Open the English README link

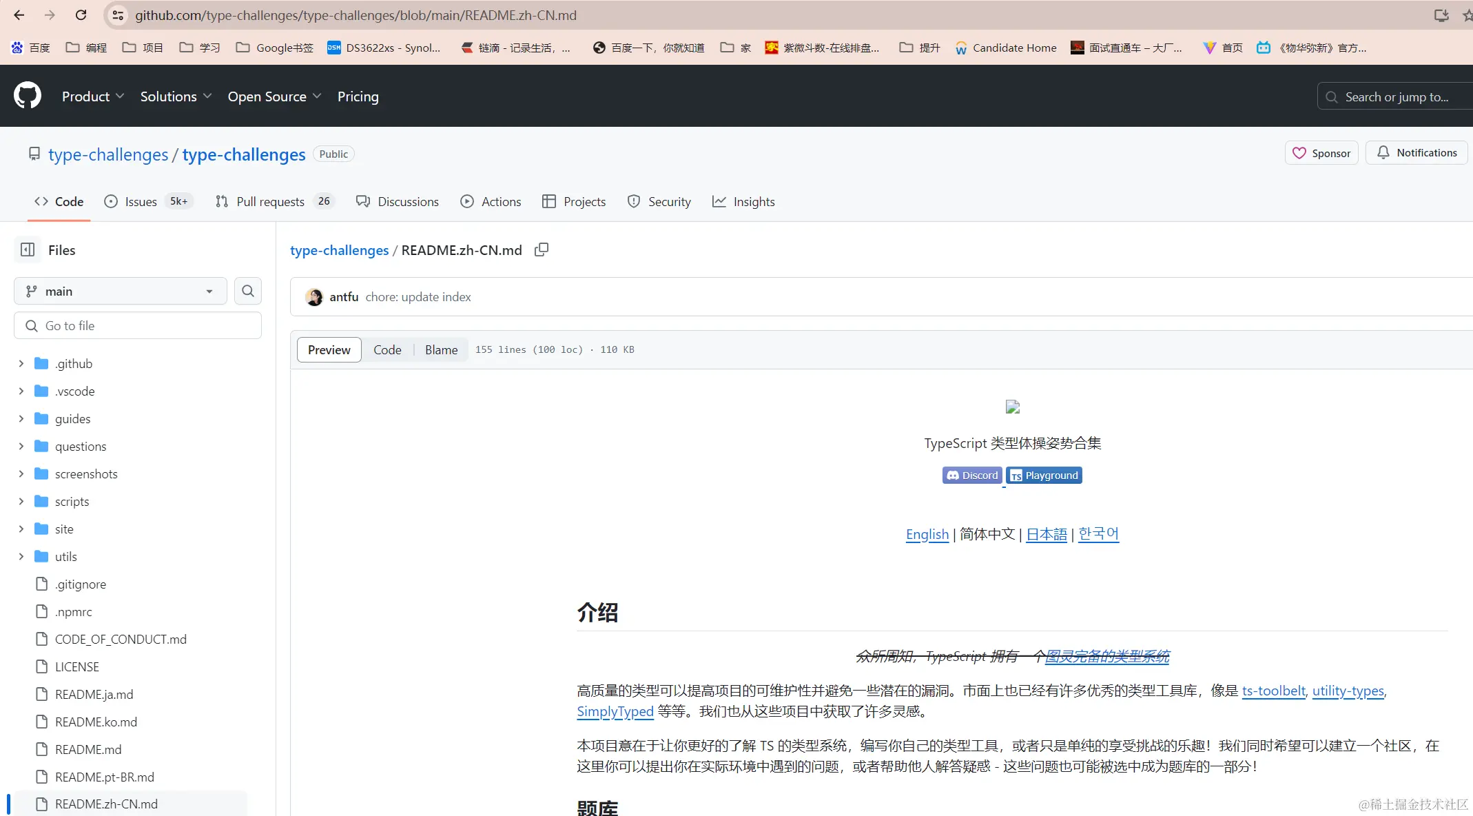coord(927,534)
